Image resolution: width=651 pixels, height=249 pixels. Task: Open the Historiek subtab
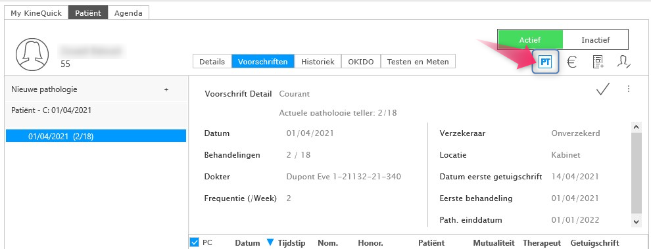point(318,61)
